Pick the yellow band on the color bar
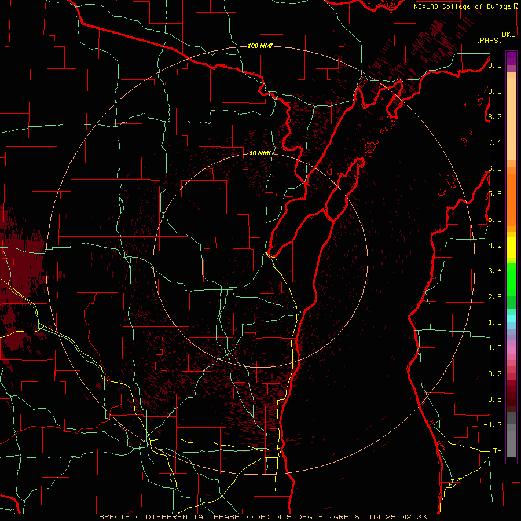 tap(511, 248)
